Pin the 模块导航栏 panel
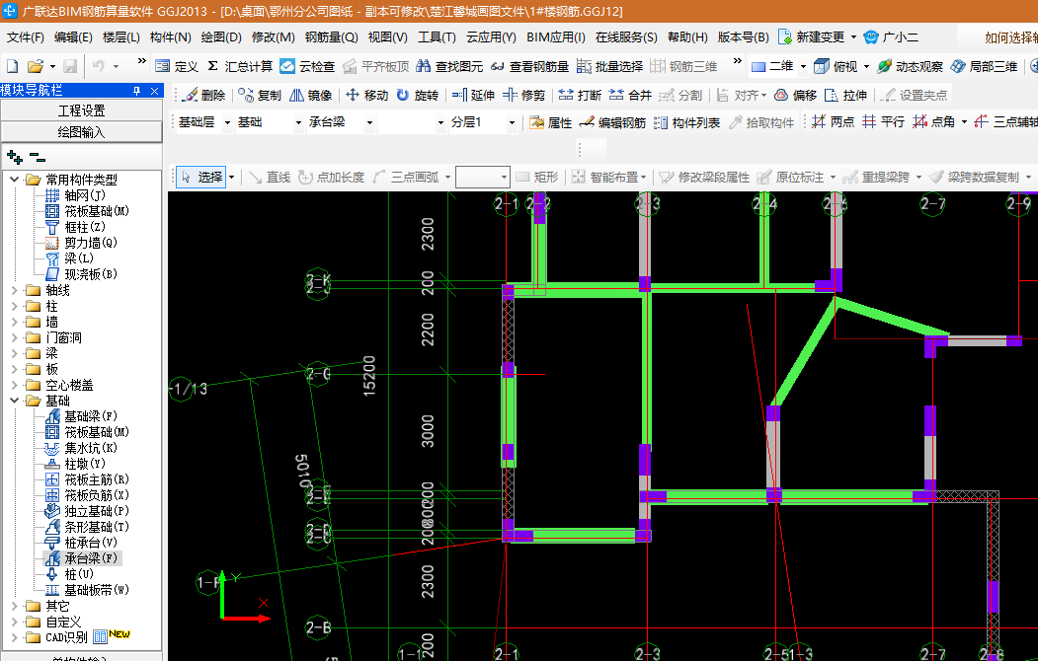Screen dimensions: 1038x661 click(x=137, y=91)
